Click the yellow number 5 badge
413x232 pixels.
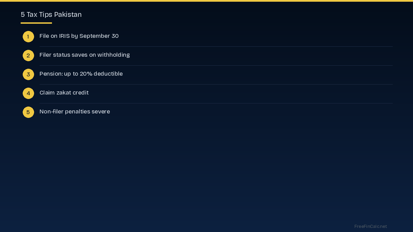[28, 112]
